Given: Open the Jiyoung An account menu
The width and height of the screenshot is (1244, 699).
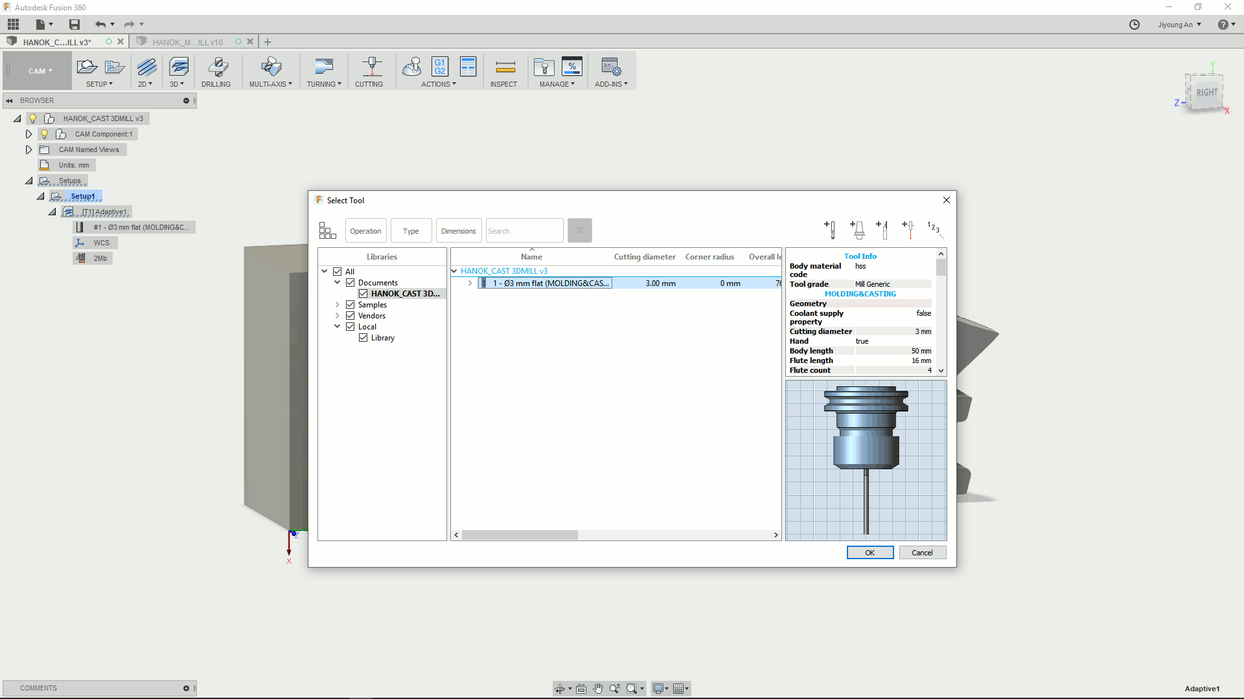Looking at the screenshot, I should coord(1180,25).
